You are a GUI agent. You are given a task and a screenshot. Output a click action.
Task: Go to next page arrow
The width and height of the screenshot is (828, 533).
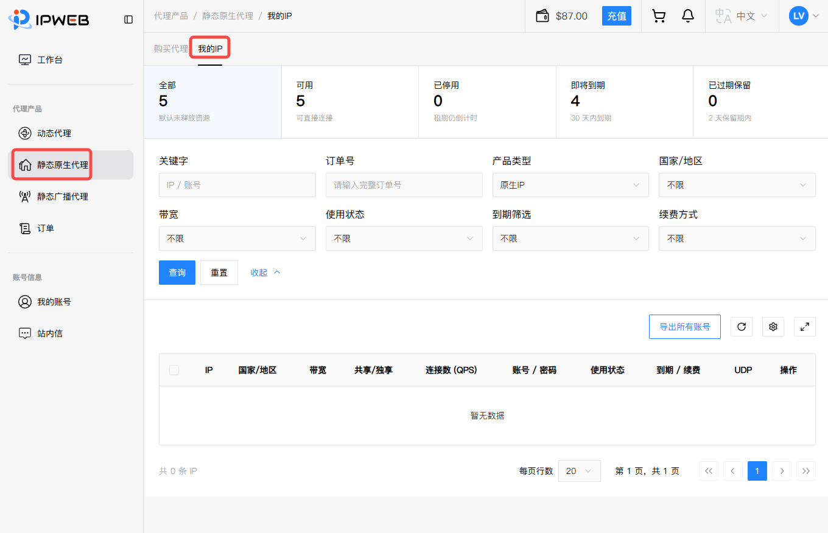[782, 471]
